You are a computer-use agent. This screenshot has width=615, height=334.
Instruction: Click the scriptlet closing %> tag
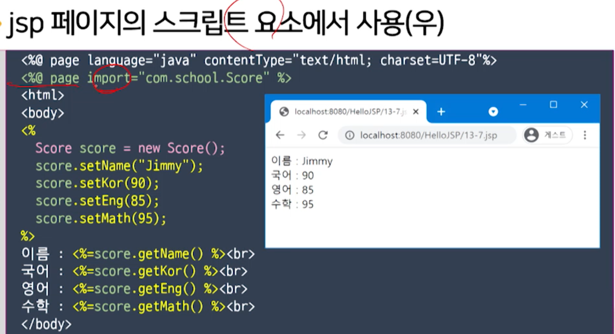(28, 236)
